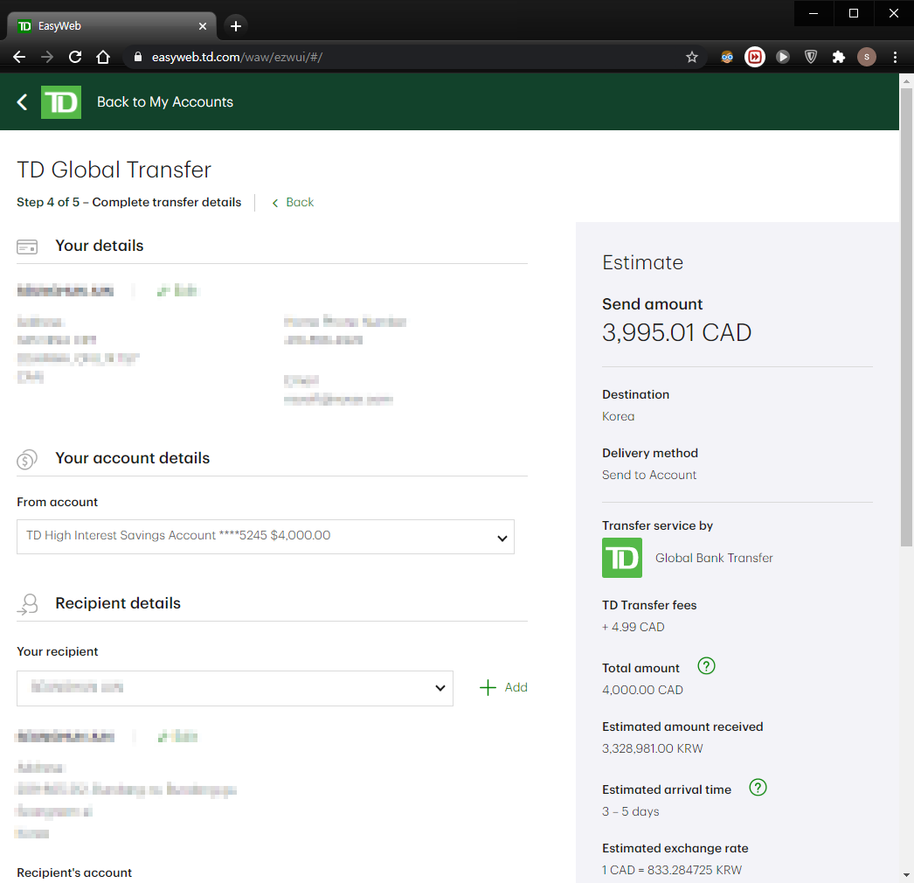
Task: Show help for Total amount
Action: (x=706, y=666)
